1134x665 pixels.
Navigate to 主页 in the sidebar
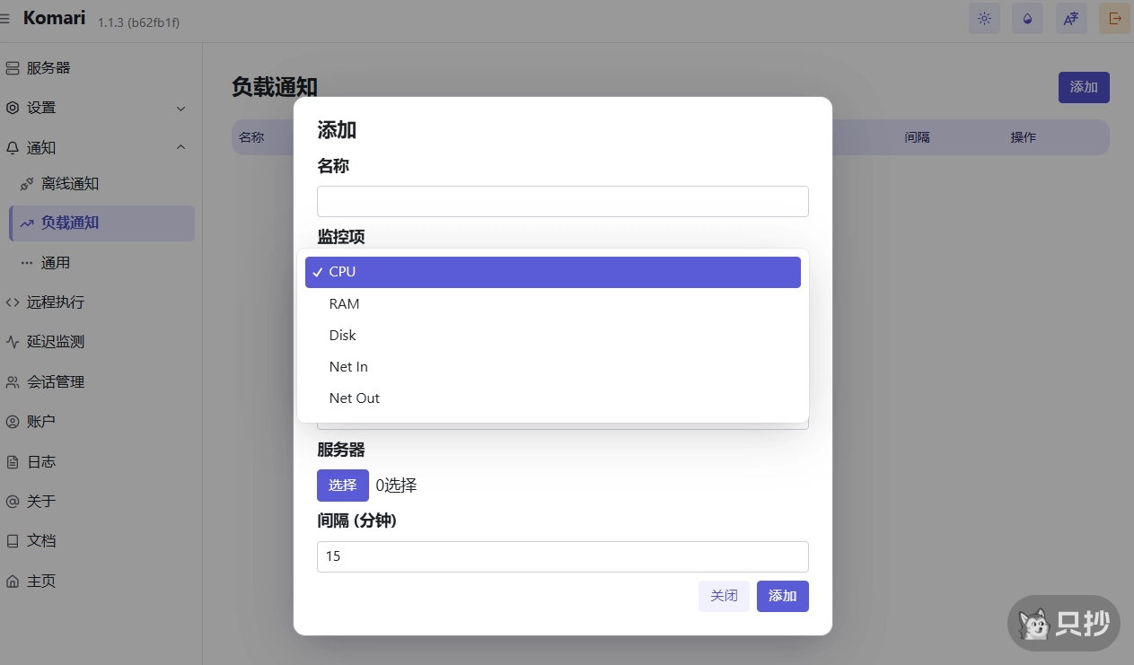pos(42,580)
